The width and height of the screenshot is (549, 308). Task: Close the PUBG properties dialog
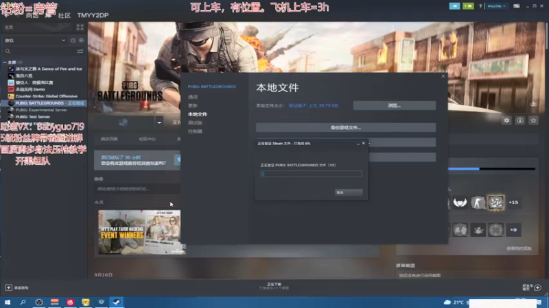[x=443, y=76]
